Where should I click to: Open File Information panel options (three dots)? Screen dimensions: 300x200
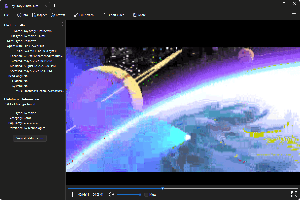pyautogui.click(x=62, y=24)
